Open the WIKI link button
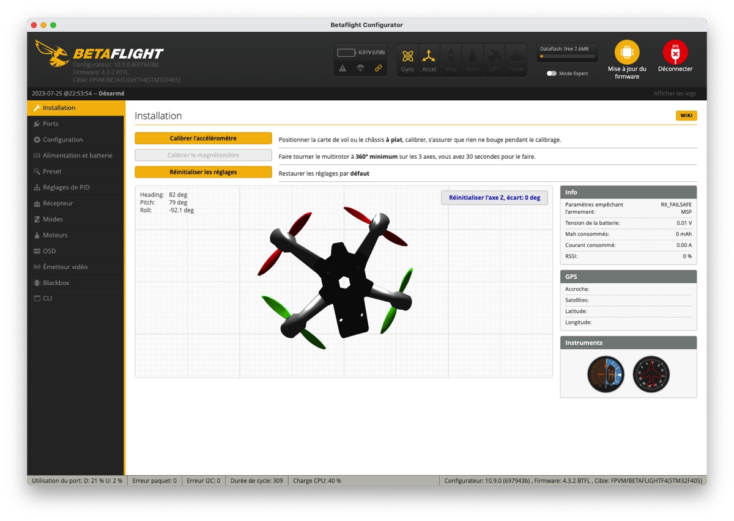 coord(686,115)
